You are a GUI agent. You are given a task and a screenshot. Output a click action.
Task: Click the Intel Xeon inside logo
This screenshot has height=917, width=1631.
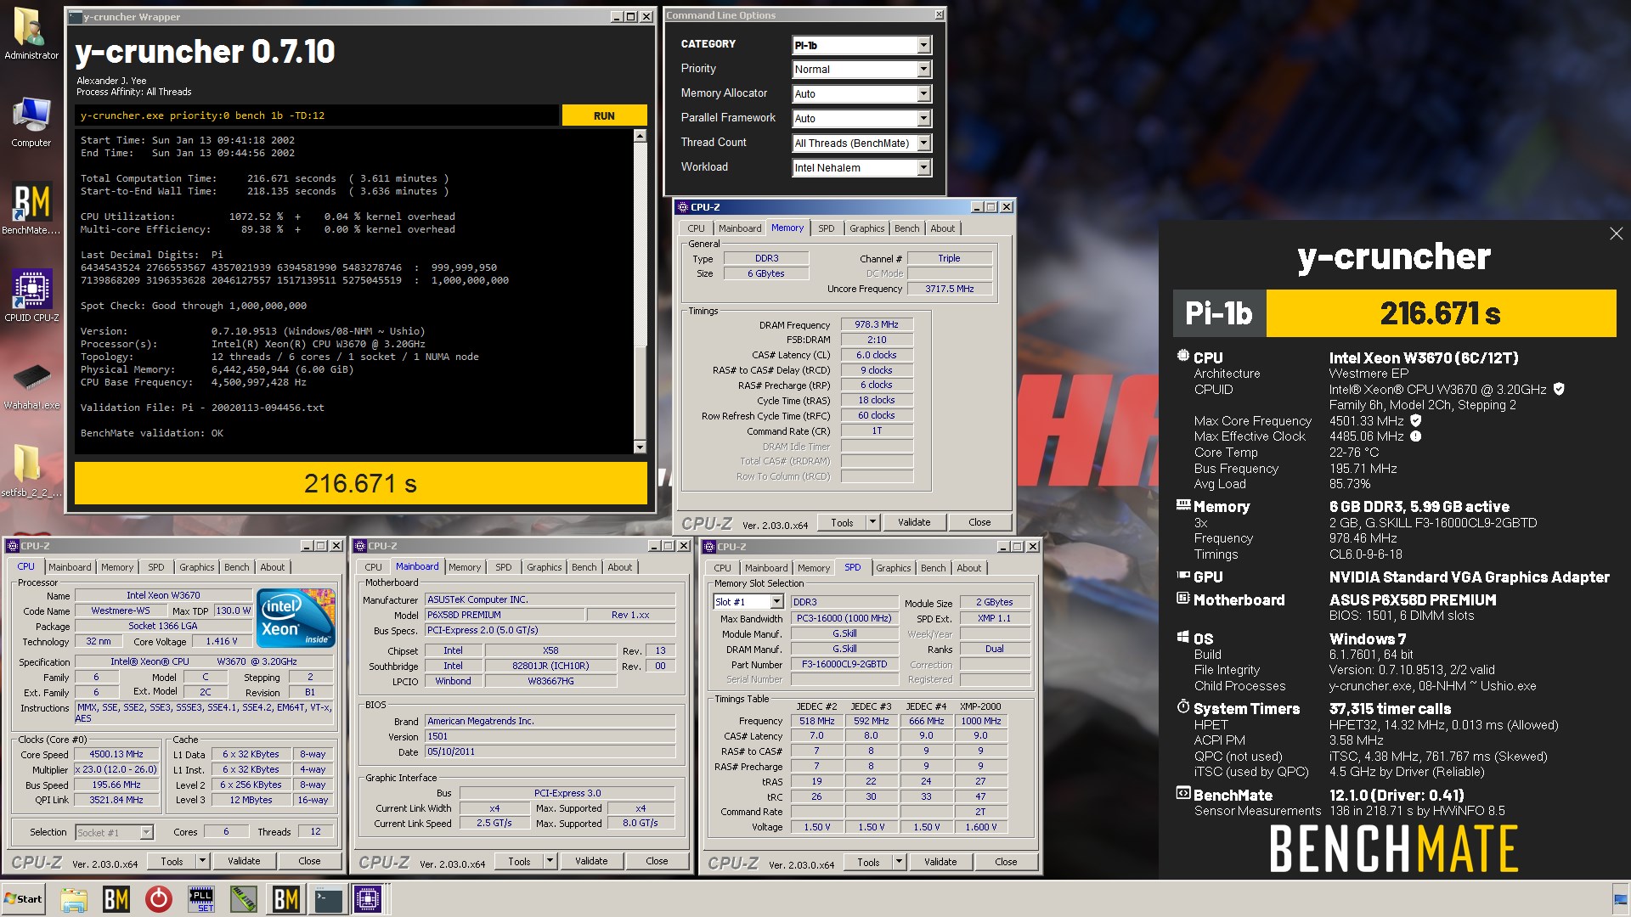[295, 618]
